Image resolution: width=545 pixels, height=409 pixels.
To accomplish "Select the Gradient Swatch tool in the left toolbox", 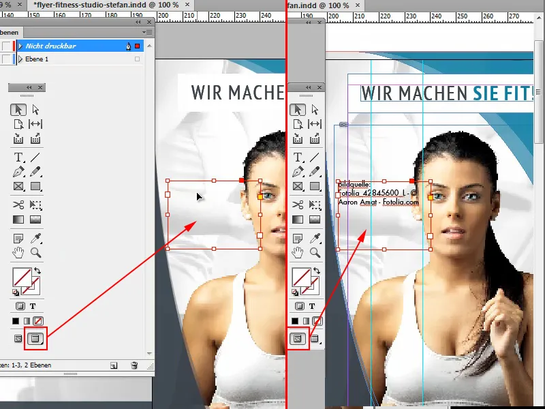I will tap(18, 219).
